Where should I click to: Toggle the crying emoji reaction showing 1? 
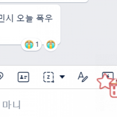31,44
